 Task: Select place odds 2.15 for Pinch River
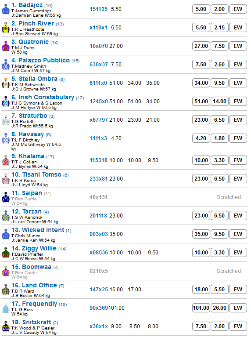(219, 28)
